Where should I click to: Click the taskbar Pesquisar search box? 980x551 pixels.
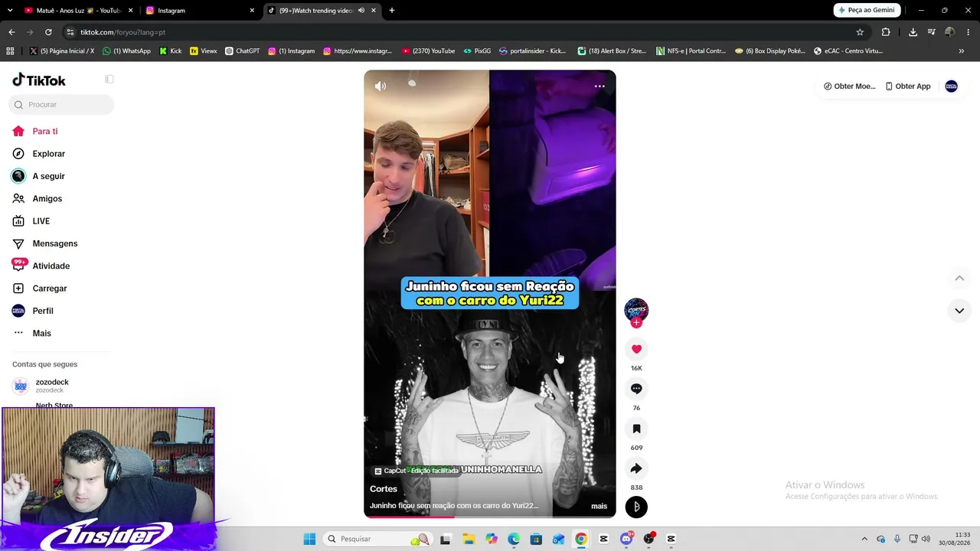[377, 539]
